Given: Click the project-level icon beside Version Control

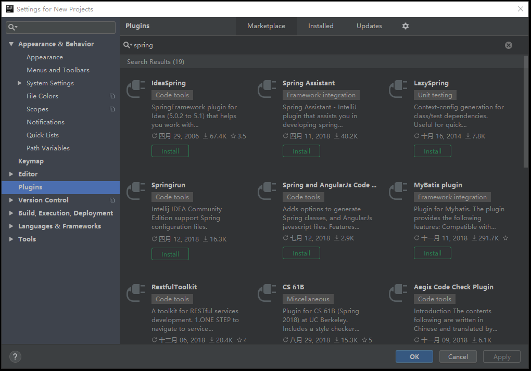Looking at the screenshot, I should (x=112, y=200).
